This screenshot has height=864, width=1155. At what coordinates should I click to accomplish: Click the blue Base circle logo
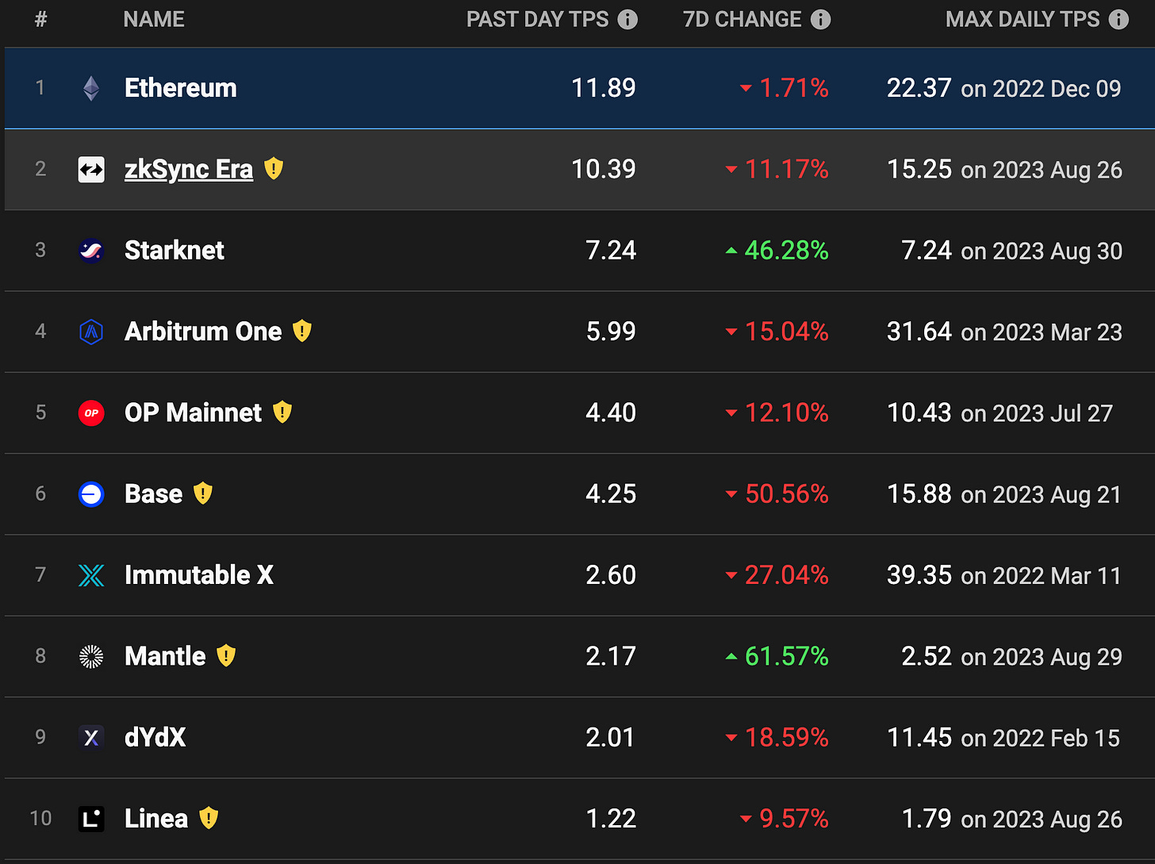pos(91,494)
